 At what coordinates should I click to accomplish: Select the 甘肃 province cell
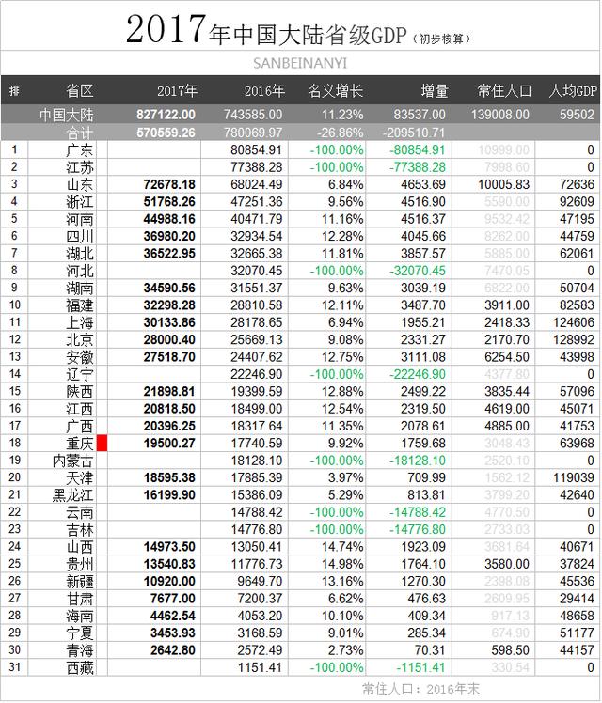click(x=79, y=599)
